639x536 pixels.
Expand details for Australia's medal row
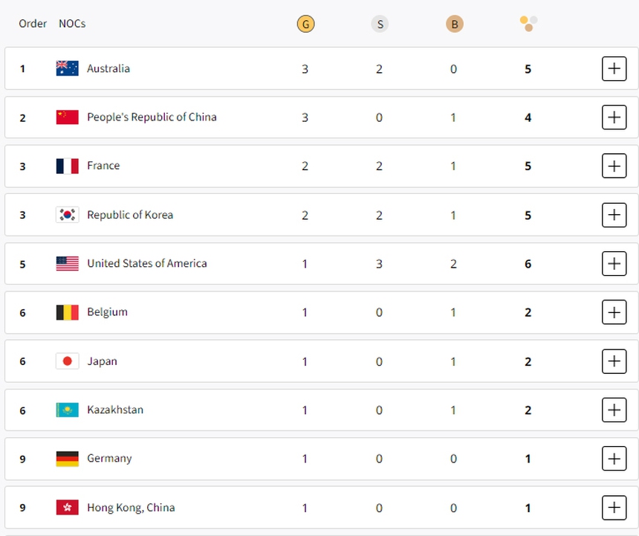click(614, 68)
